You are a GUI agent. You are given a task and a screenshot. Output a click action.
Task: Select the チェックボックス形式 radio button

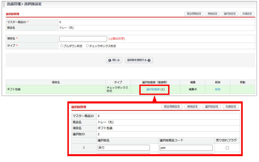(88, 46)
